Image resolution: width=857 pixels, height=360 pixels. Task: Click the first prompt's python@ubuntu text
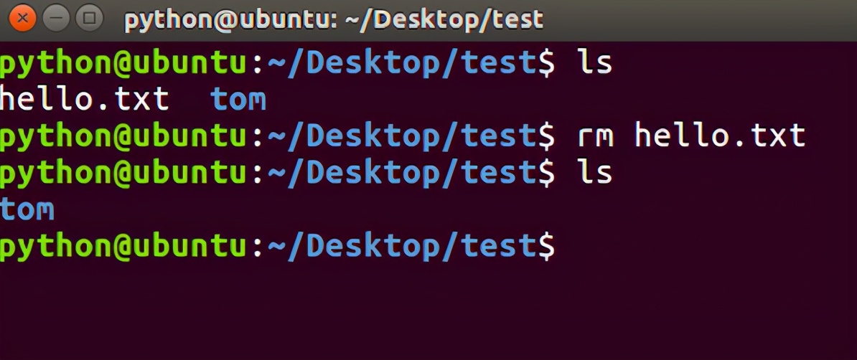pos(123,65)
